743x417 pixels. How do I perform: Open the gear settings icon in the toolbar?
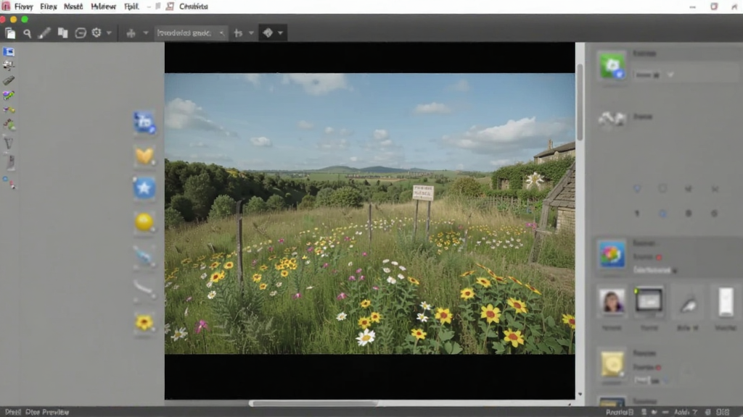point(97,33)
